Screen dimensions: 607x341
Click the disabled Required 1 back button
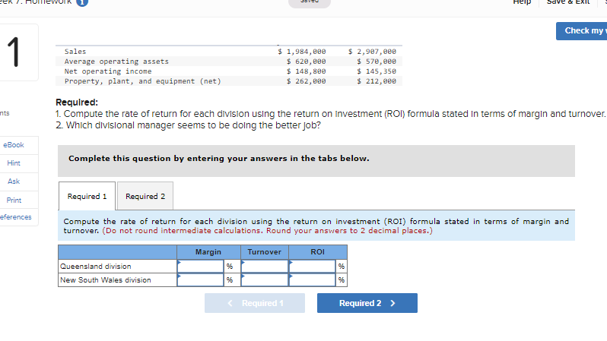pos(255,303)
